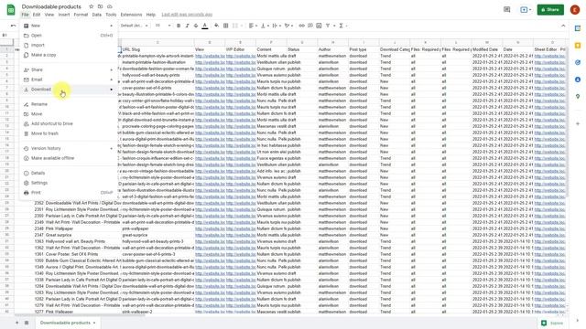
Task: Select Make a copy
Action: (x=68, y=55)
